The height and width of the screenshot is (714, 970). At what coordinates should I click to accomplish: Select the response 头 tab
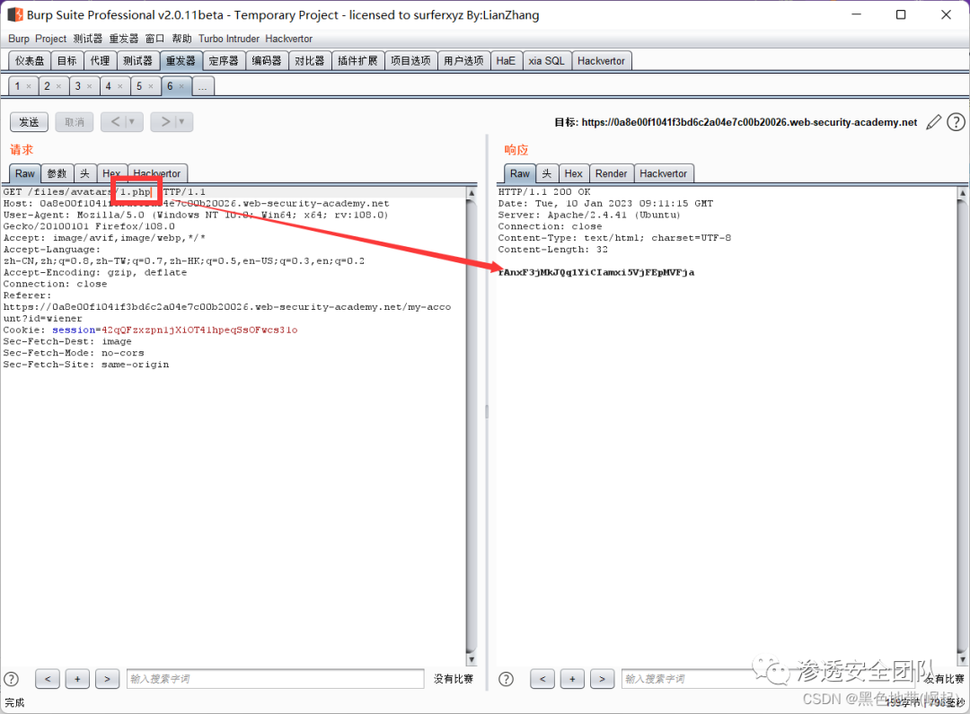tap(547, 174)
